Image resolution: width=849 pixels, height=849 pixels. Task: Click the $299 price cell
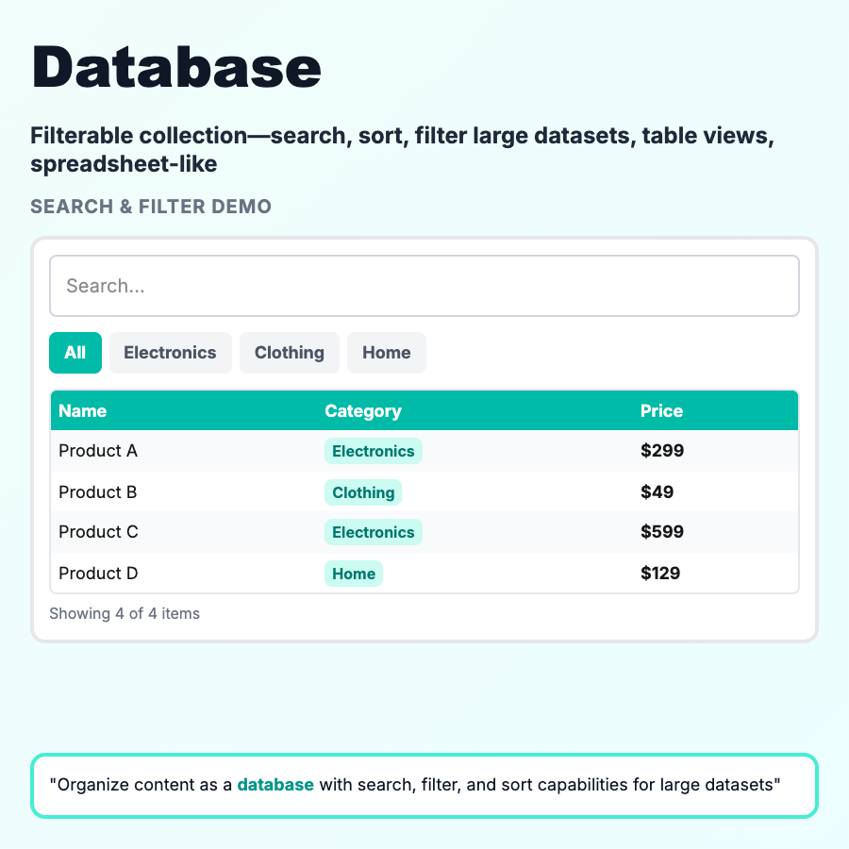pyautogui.click(x=662, y=451)
